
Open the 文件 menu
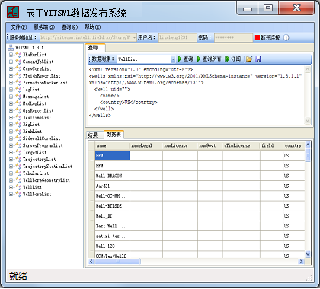pyautogui.click(x=19, y=27)
